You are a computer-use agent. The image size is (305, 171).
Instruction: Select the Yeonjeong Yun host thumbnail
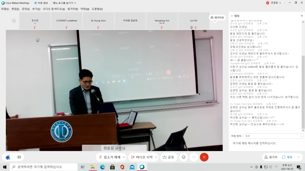point(162,21)
